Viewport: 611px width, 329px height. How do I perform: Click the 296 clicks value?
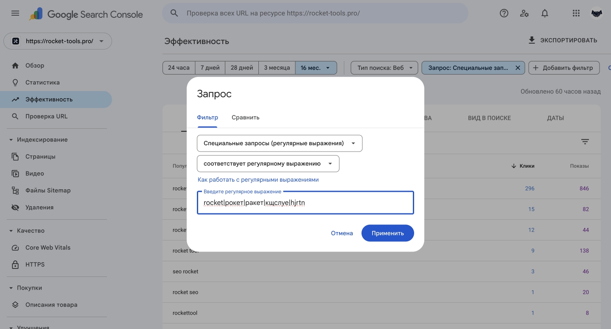pos(530,188)
